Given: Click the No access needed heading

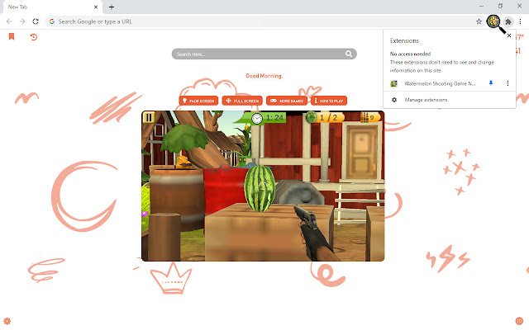Looking at the screenshot, I should 410,54.
